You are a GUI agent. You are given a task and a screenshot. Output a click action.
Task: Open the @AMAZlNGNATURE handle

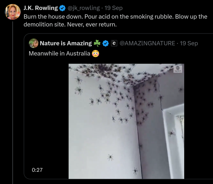147,43
